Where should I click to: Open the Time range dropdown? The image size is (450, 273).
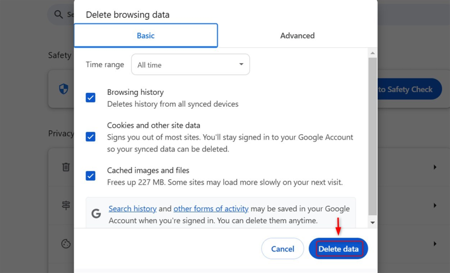pyautogui.click(x=190, y=64)
